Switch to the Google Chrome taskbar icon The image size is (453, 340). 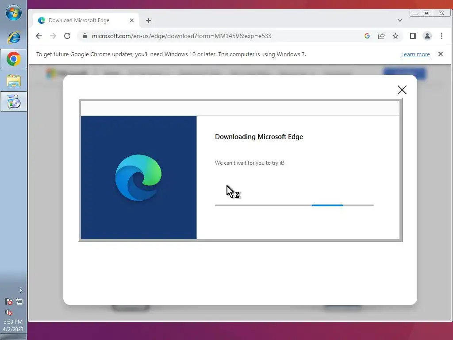click(x=14, y=59)
